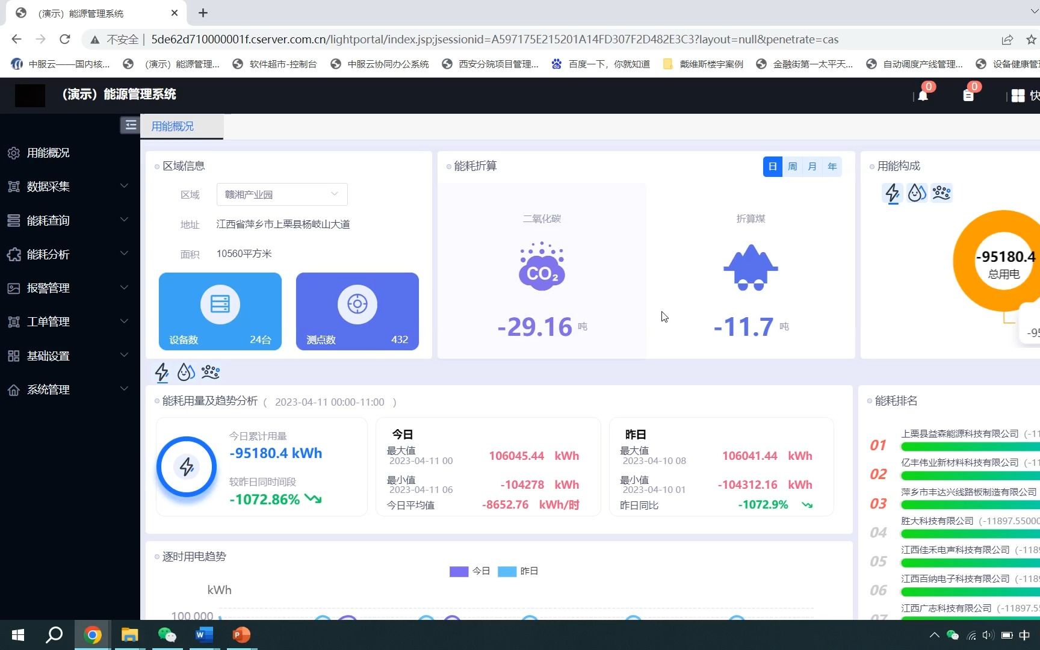Open Windows taskbar search
Image resolution: width=1040 pixels, height=650 pixels.
pos(54,635)
